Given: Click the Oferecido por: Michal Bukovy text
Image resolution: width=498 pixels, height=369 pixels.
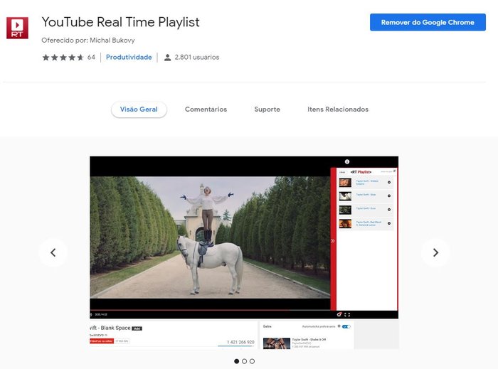Looking at the screenshot, I should click(x=88, y=41).
